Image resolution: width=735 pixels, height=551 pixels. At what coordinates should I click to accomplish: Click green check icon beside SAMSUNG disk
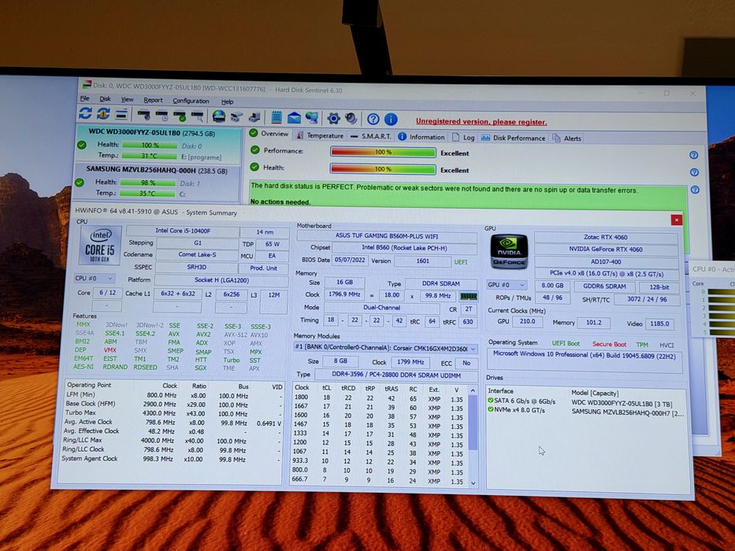[x=80, y=183]
